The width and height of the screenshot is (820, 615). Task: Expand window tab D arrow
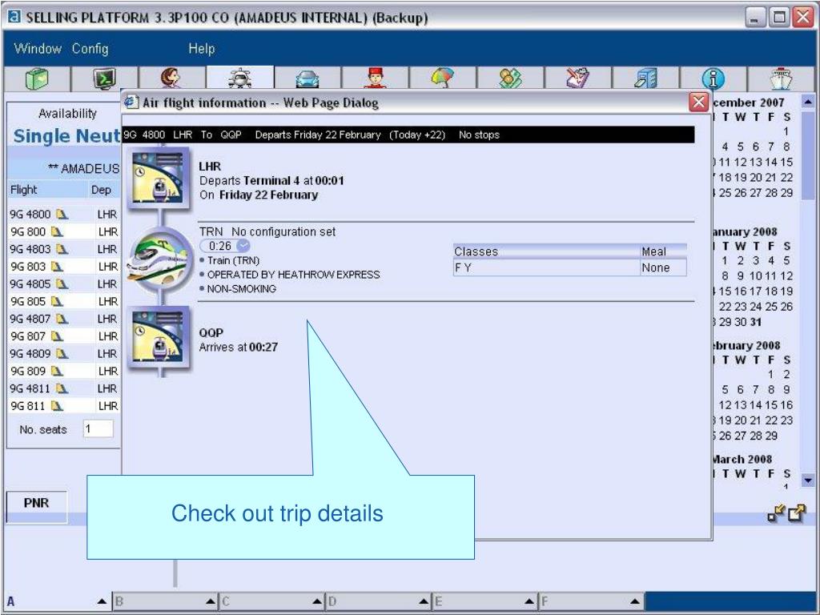[x=424, y=601]
